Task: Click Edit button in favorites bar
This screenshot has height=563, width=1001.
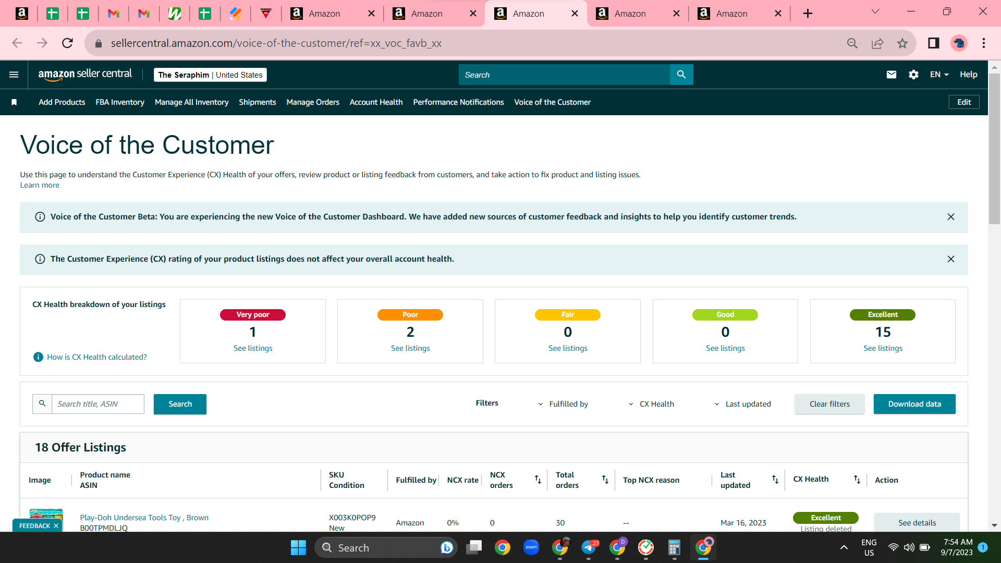Action: coord(964,102)
